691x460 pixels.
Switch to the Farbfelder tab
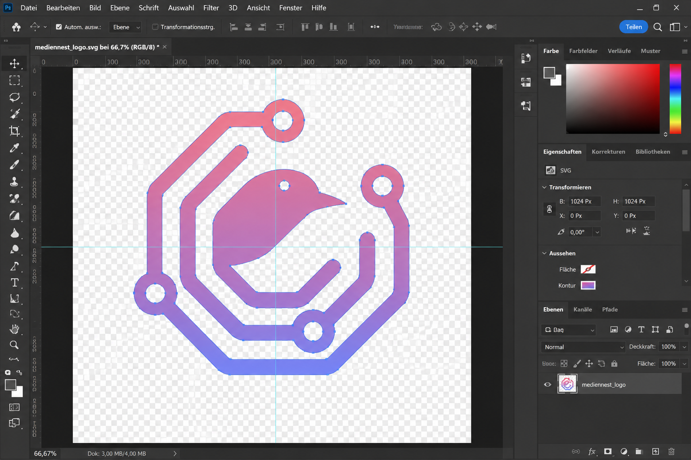tap(583, 51)
